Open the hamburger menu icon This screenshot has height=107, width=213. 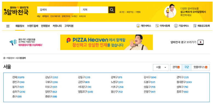tap(8, 26)
